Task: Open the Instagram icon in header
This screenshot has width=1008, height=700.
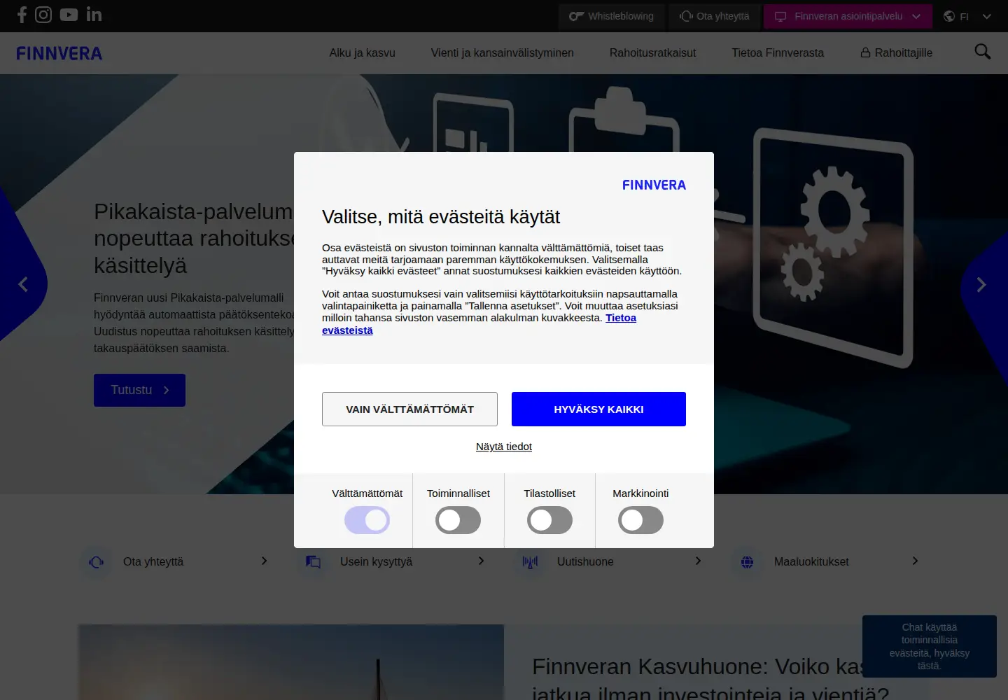Action: pyautogui.click(x=43, y=15)
